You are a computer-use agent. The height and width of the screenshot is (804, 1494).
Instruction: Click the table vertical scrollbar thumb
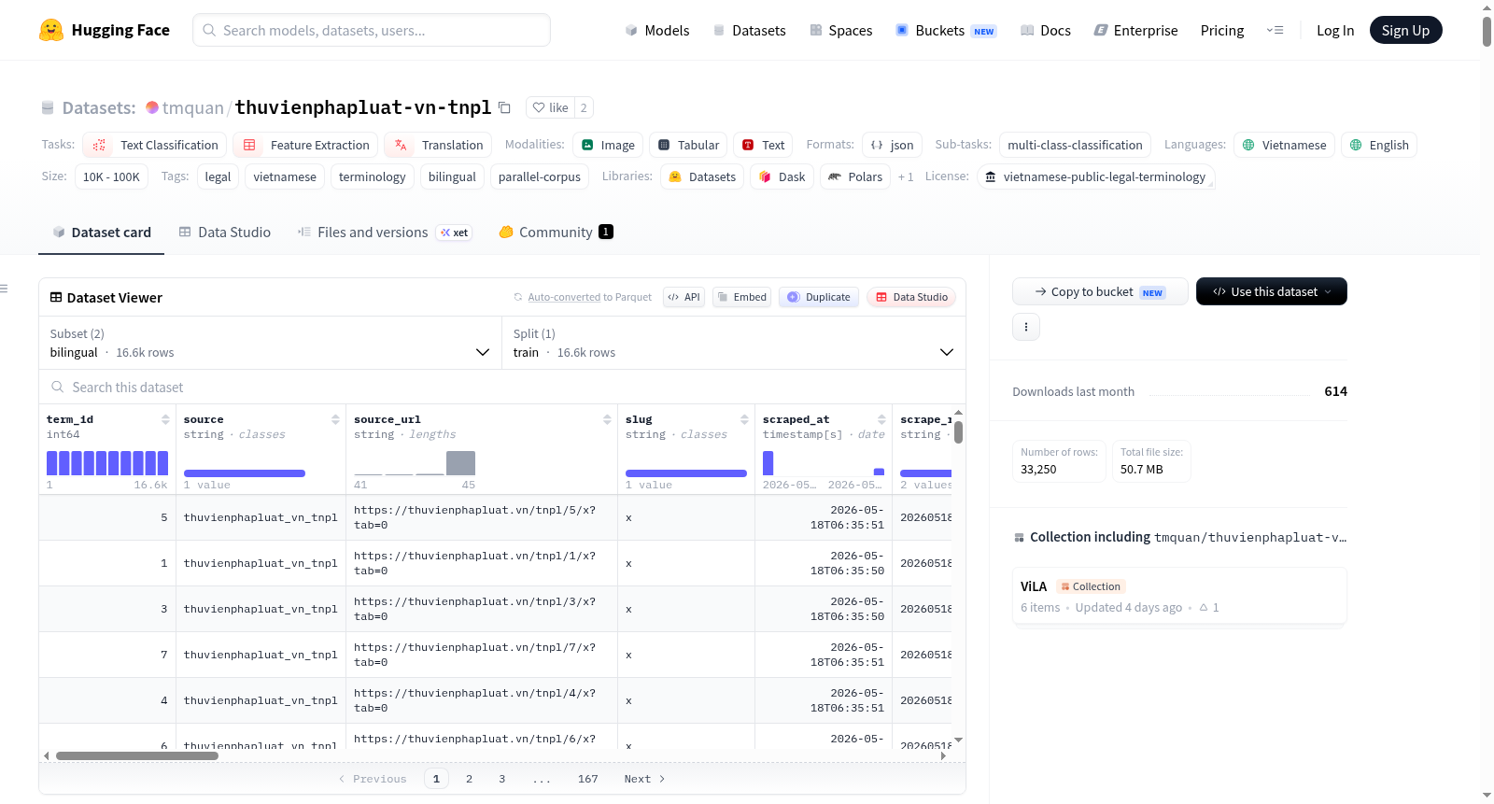[x=959, y=432]
